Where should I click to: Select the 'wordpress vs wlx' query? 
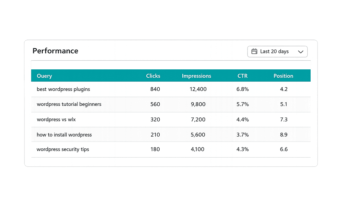[56, 119]
